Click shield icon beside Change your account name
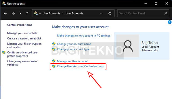The image size is (172, 99). coord(54,44)
